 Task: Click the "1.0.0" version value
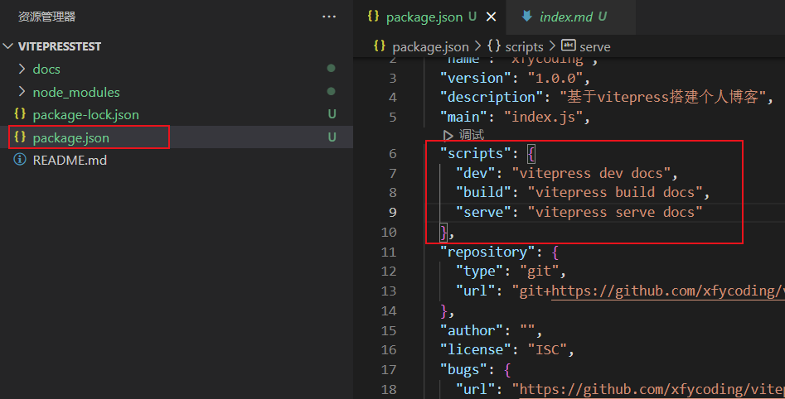coord(555,78)
